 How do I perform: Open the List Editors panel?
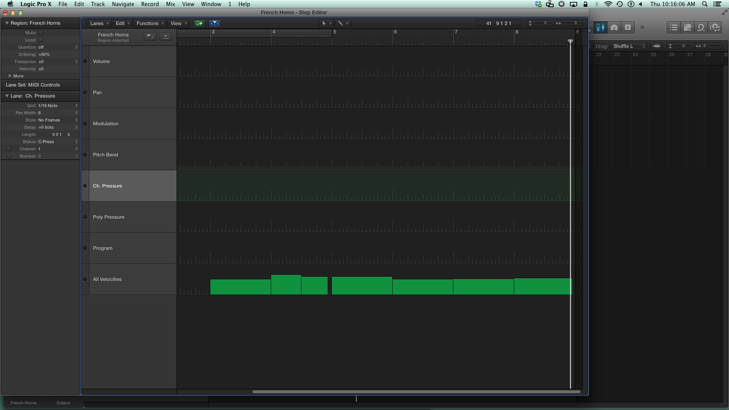[x=674, y=27]
